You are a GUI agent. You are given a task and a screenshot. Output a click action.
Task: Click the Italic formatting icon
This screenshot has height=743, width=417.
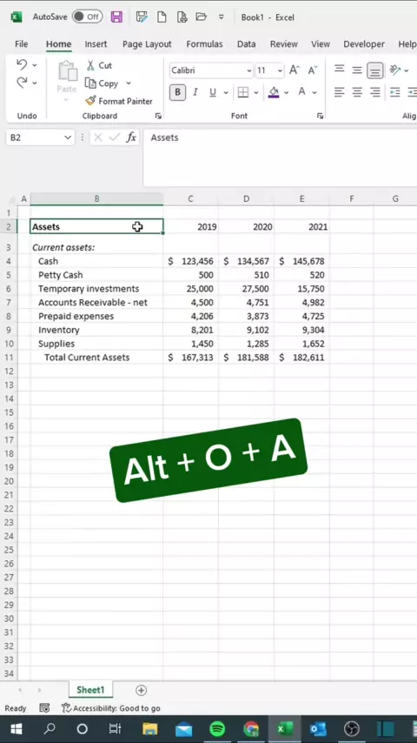pyautogui.click(x=195, y=92)
